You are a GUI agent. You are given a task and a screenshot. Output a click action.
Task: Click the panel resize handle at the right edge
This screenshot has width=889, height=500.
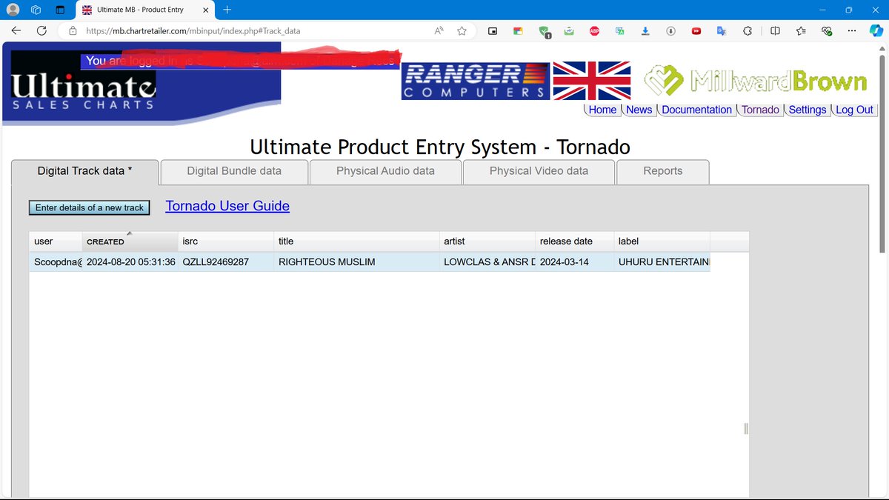746,428
